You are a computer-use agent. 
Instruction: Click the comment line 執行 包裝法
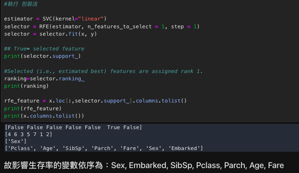click(21, 4)
